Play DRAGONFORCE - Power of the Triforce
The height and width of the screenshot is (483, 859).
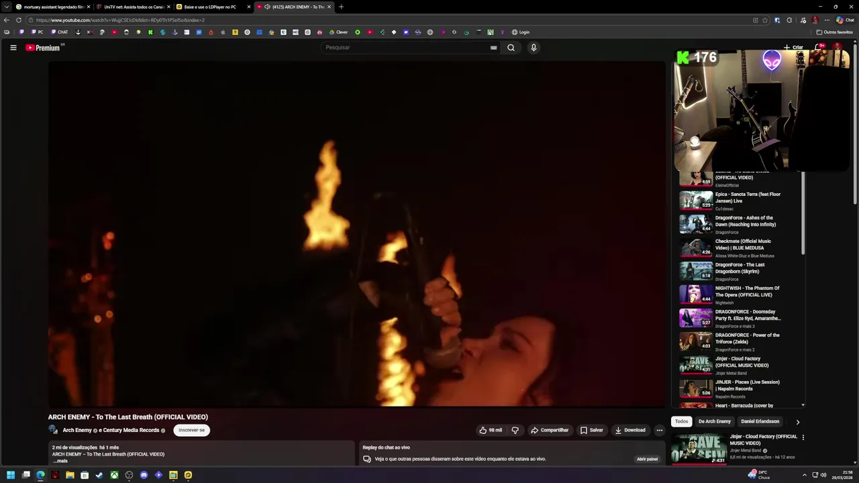click(740, 341)
